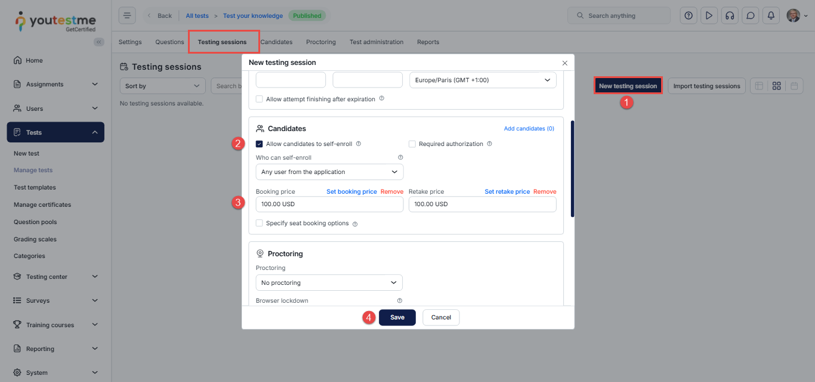Uncheck Allow candidates to self-enroll
The width and height of the screenshot is (815, 382).
(x=260, y=144)
